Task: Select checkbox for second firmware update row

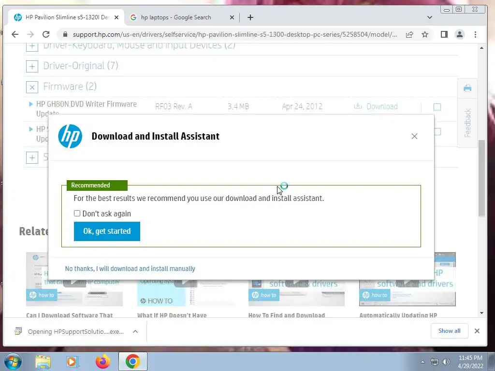Action: tap(437, 131)
